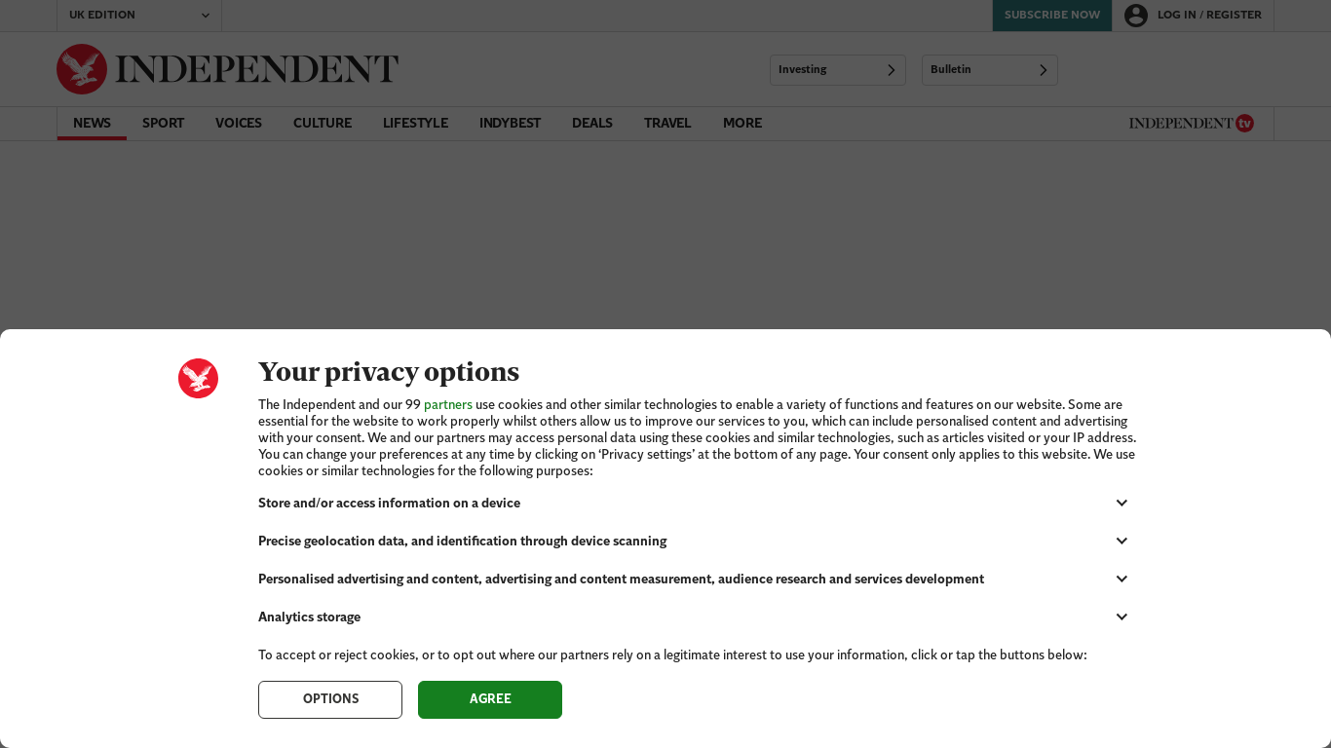Expand Precise geolocation data section
The height and width of the screenshot is (748, 1331).
pyautogui.click(x=1122, y=542)
